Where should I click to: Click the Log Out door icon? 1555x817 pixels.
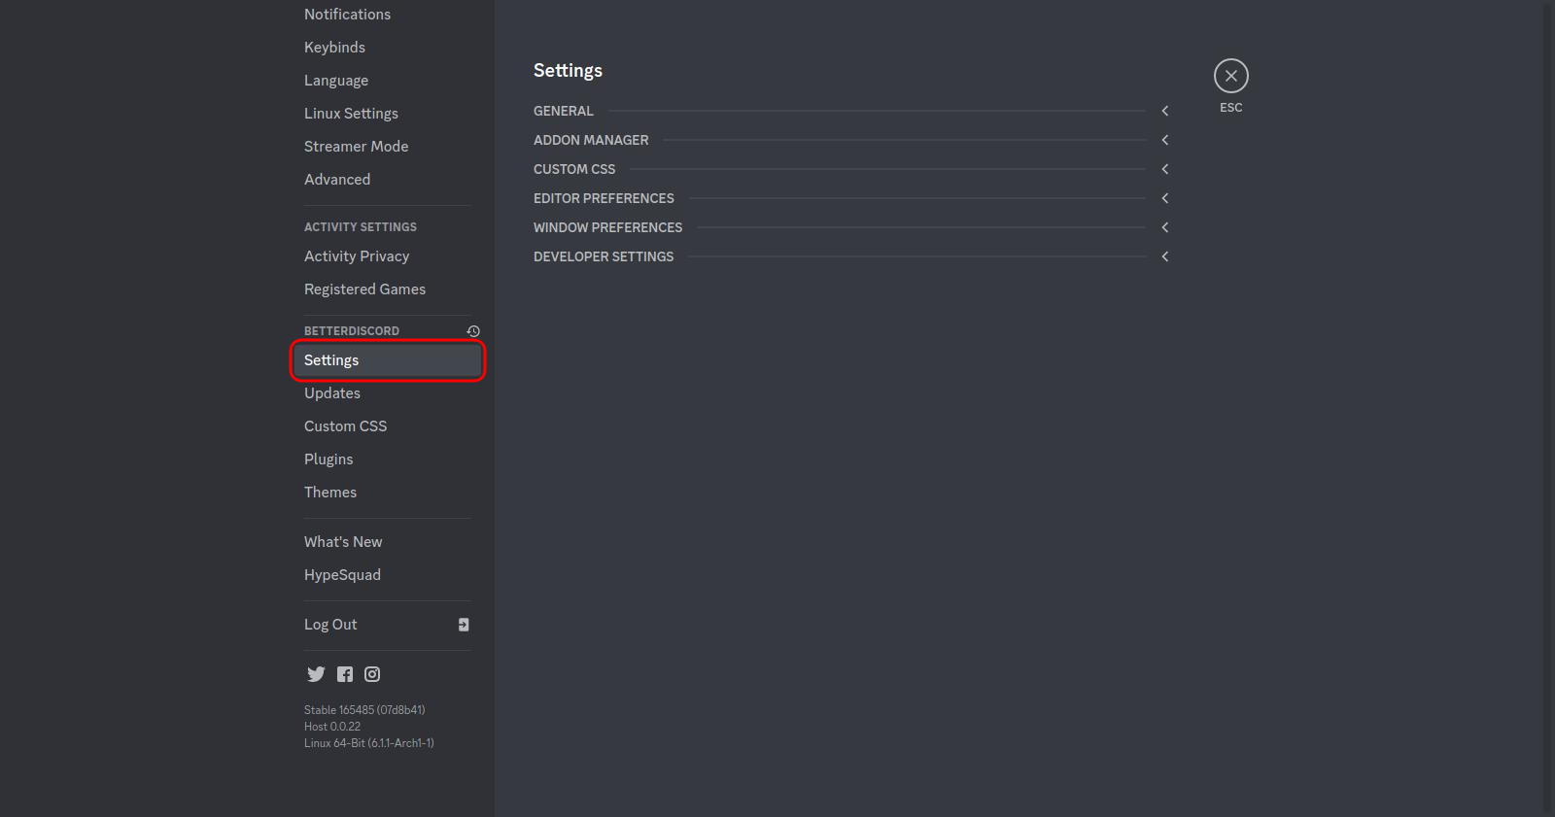(x=464, y=625)
